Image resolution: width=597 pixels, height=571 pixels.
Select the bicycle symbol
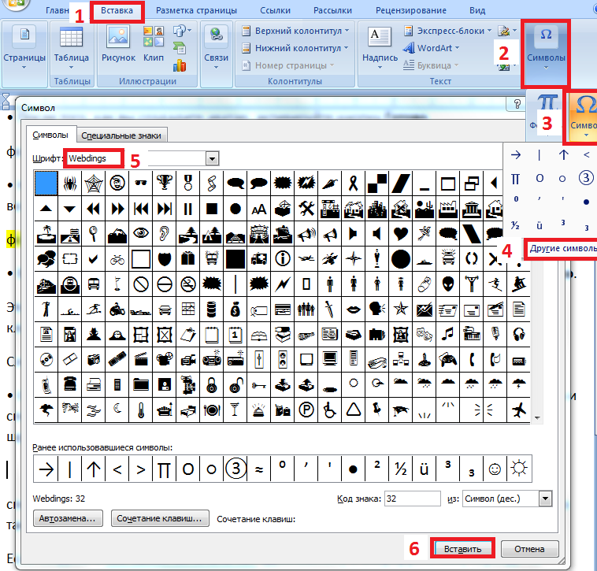point(117,259)
